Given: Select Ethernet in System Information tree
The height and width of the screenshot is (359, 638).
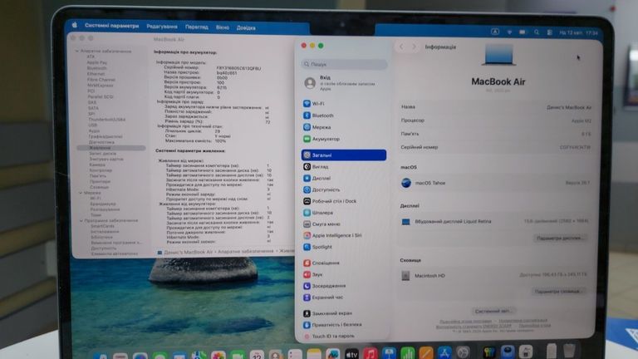Looking at the screenshot, I should (x=96, y=74).
